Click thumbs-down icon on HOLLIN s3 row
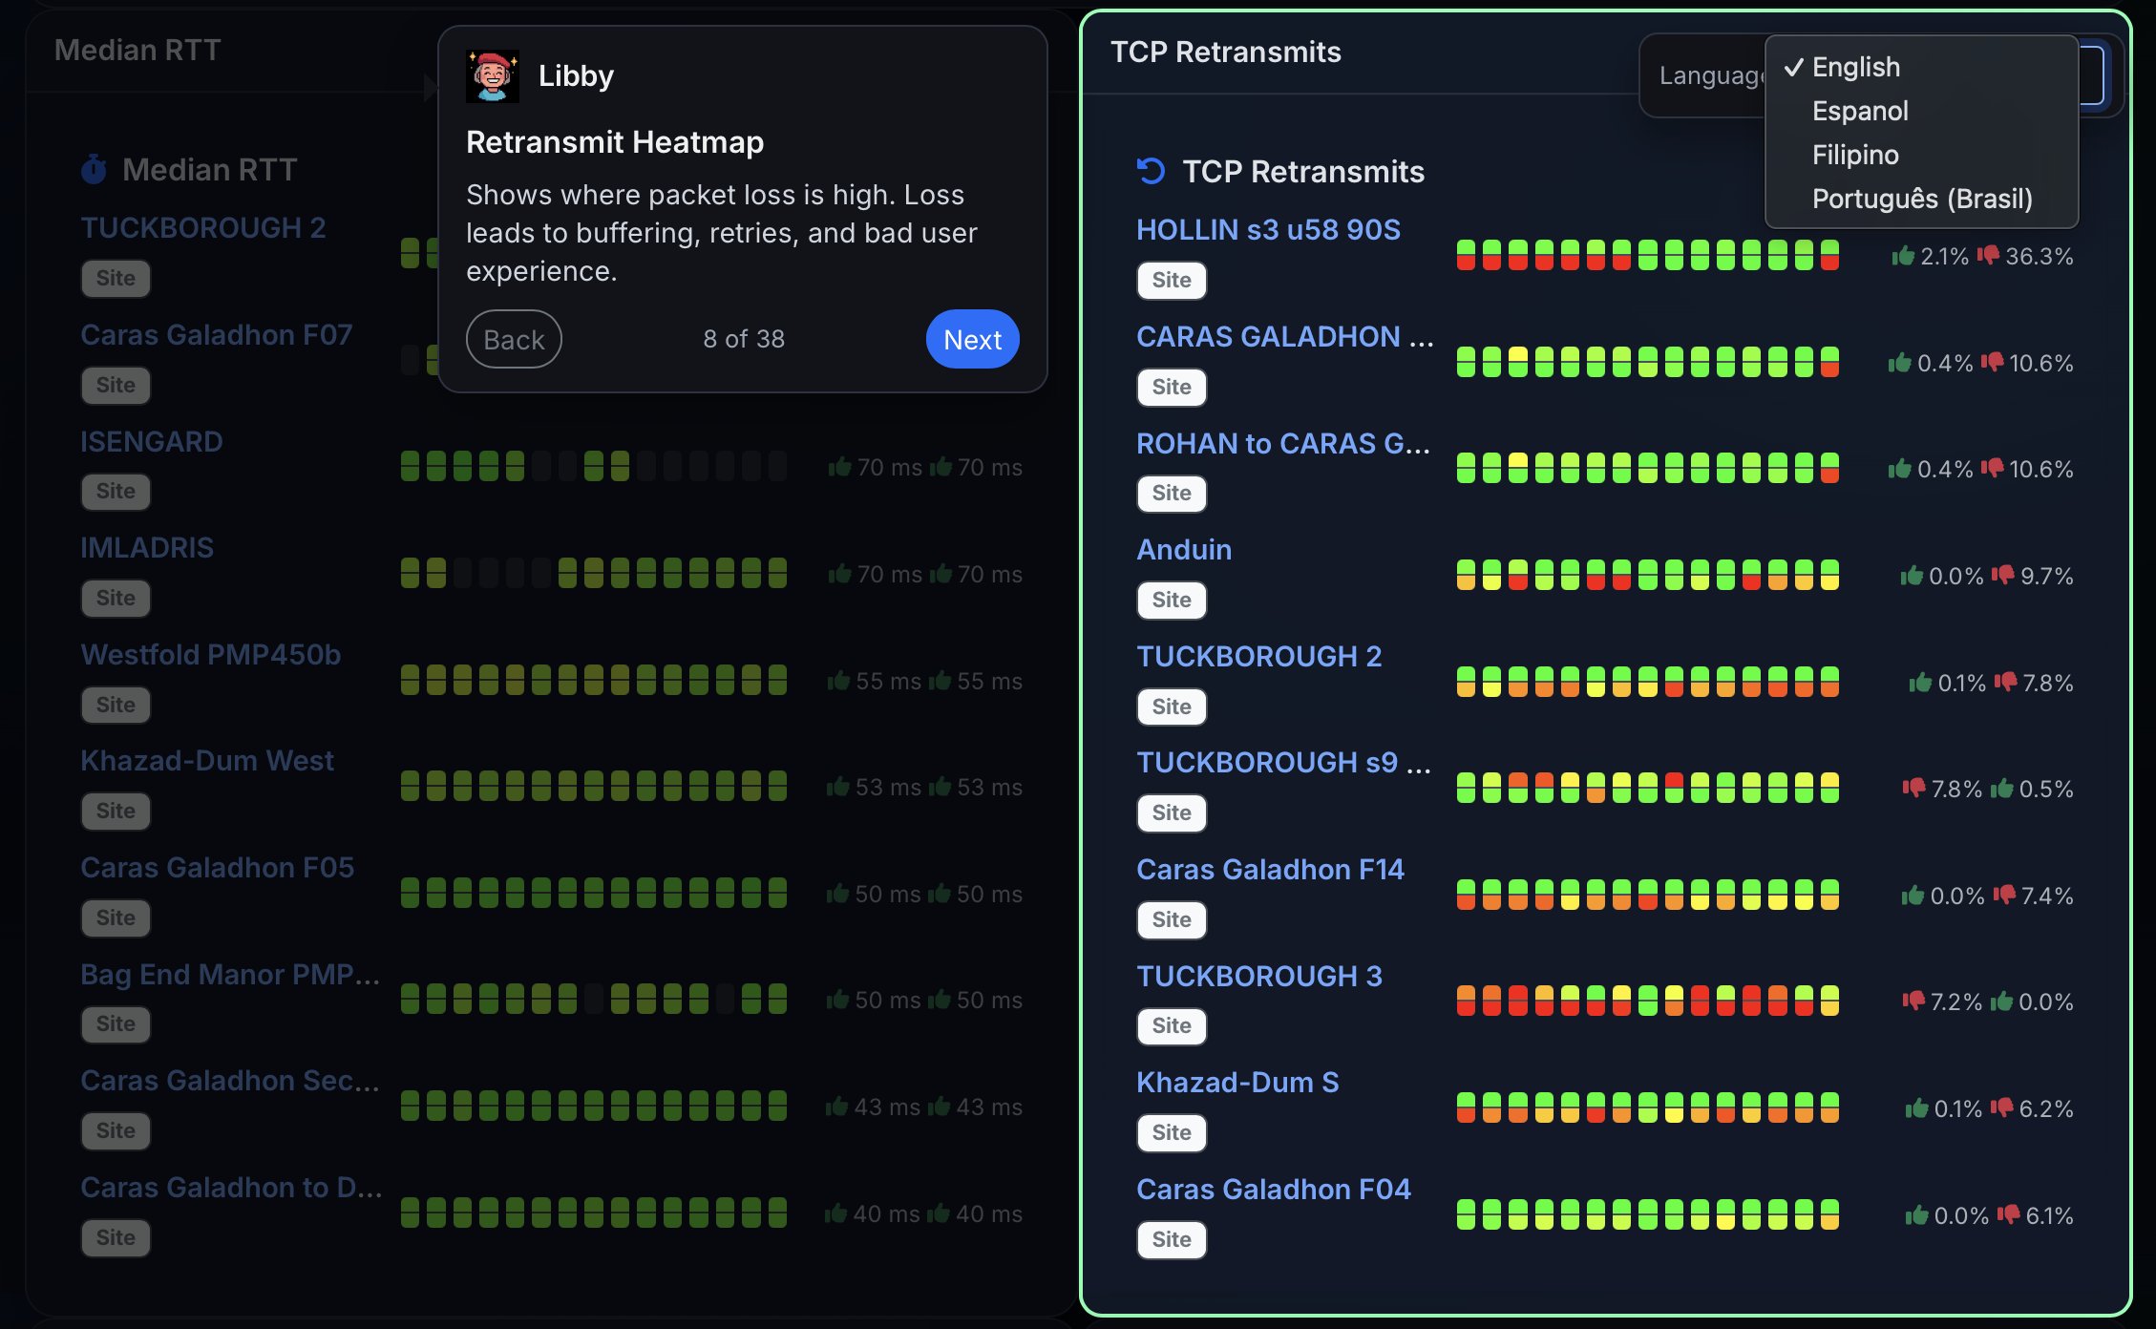Screen dimensions: 2156x1329 (x=1988, y=255)
